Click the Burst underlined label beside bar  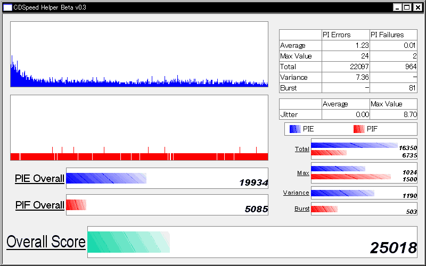coord(302,209)
